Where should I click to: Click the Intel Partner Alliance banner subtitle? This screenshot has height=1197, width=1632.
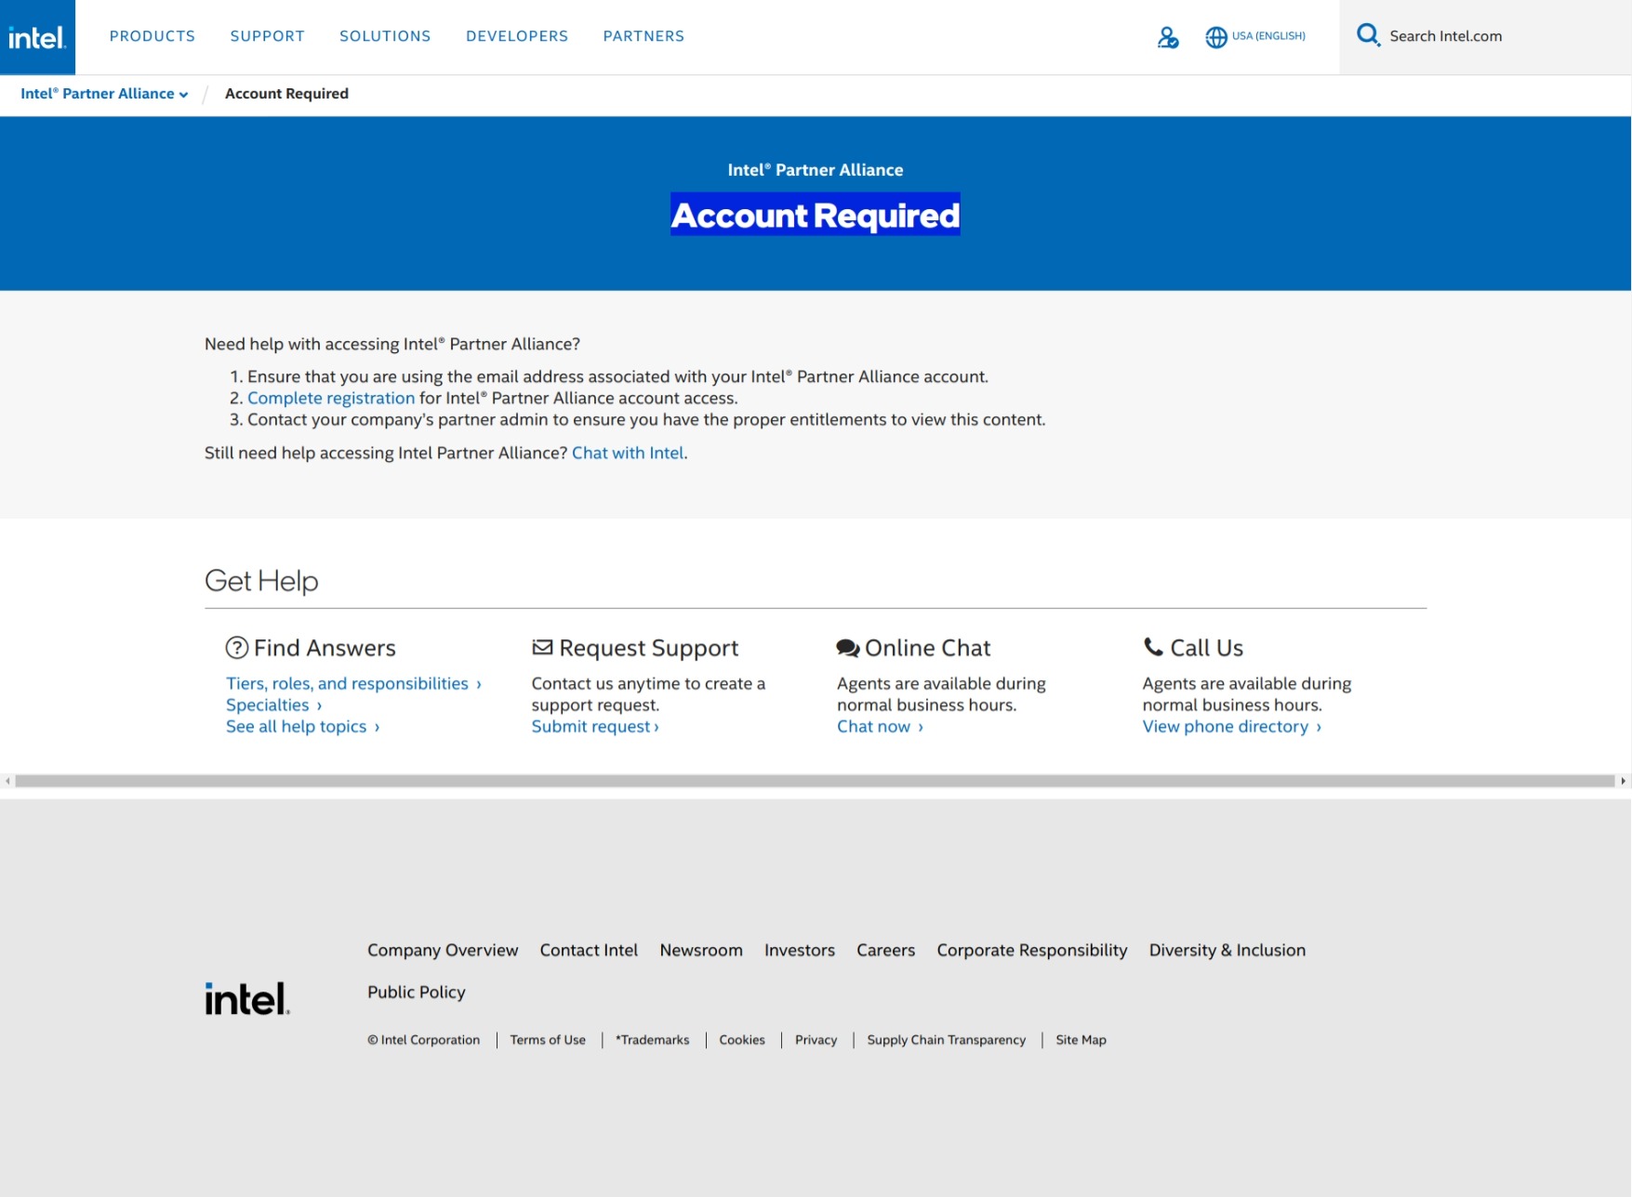coord(816,170)
